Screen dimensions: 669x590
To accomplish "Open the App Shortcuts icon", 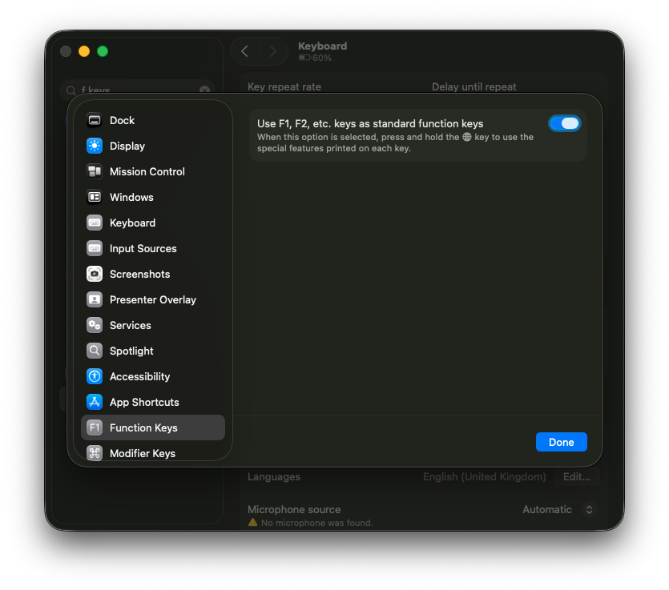I will (94, 402).
